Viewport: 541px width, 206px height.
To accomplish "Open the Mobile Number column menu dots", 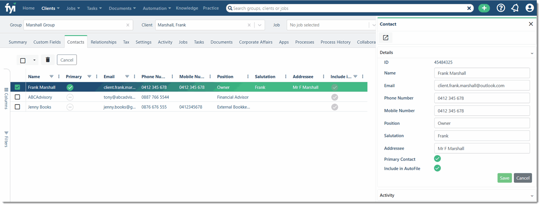I will (x=210, y=77).
